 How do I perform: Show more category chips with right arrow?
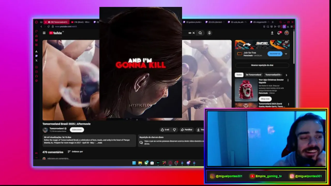[x=286, y=75]
